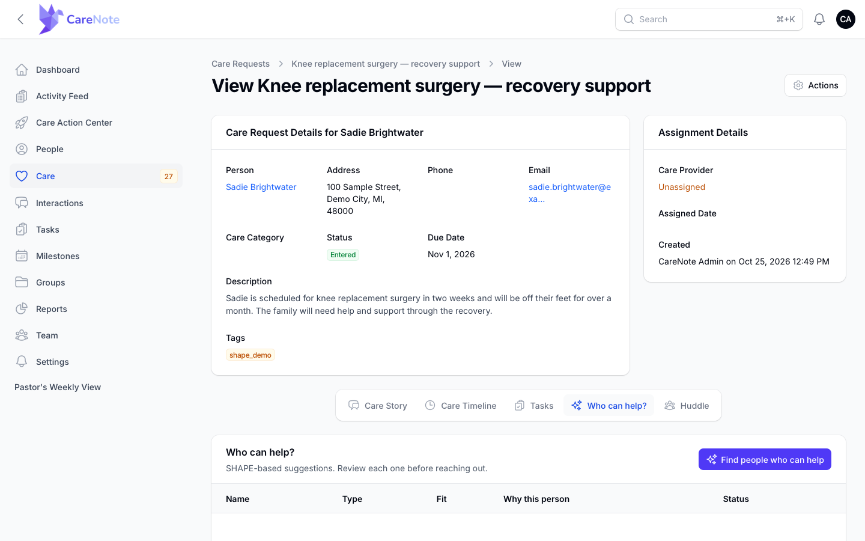Click the People person icon
865x541 pixels.
click(22, 149)
